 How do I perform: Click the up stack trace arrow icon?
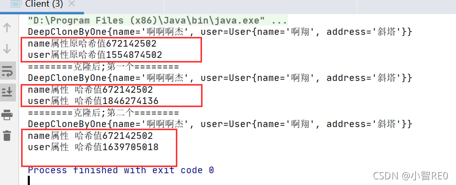tap(7, 28)
